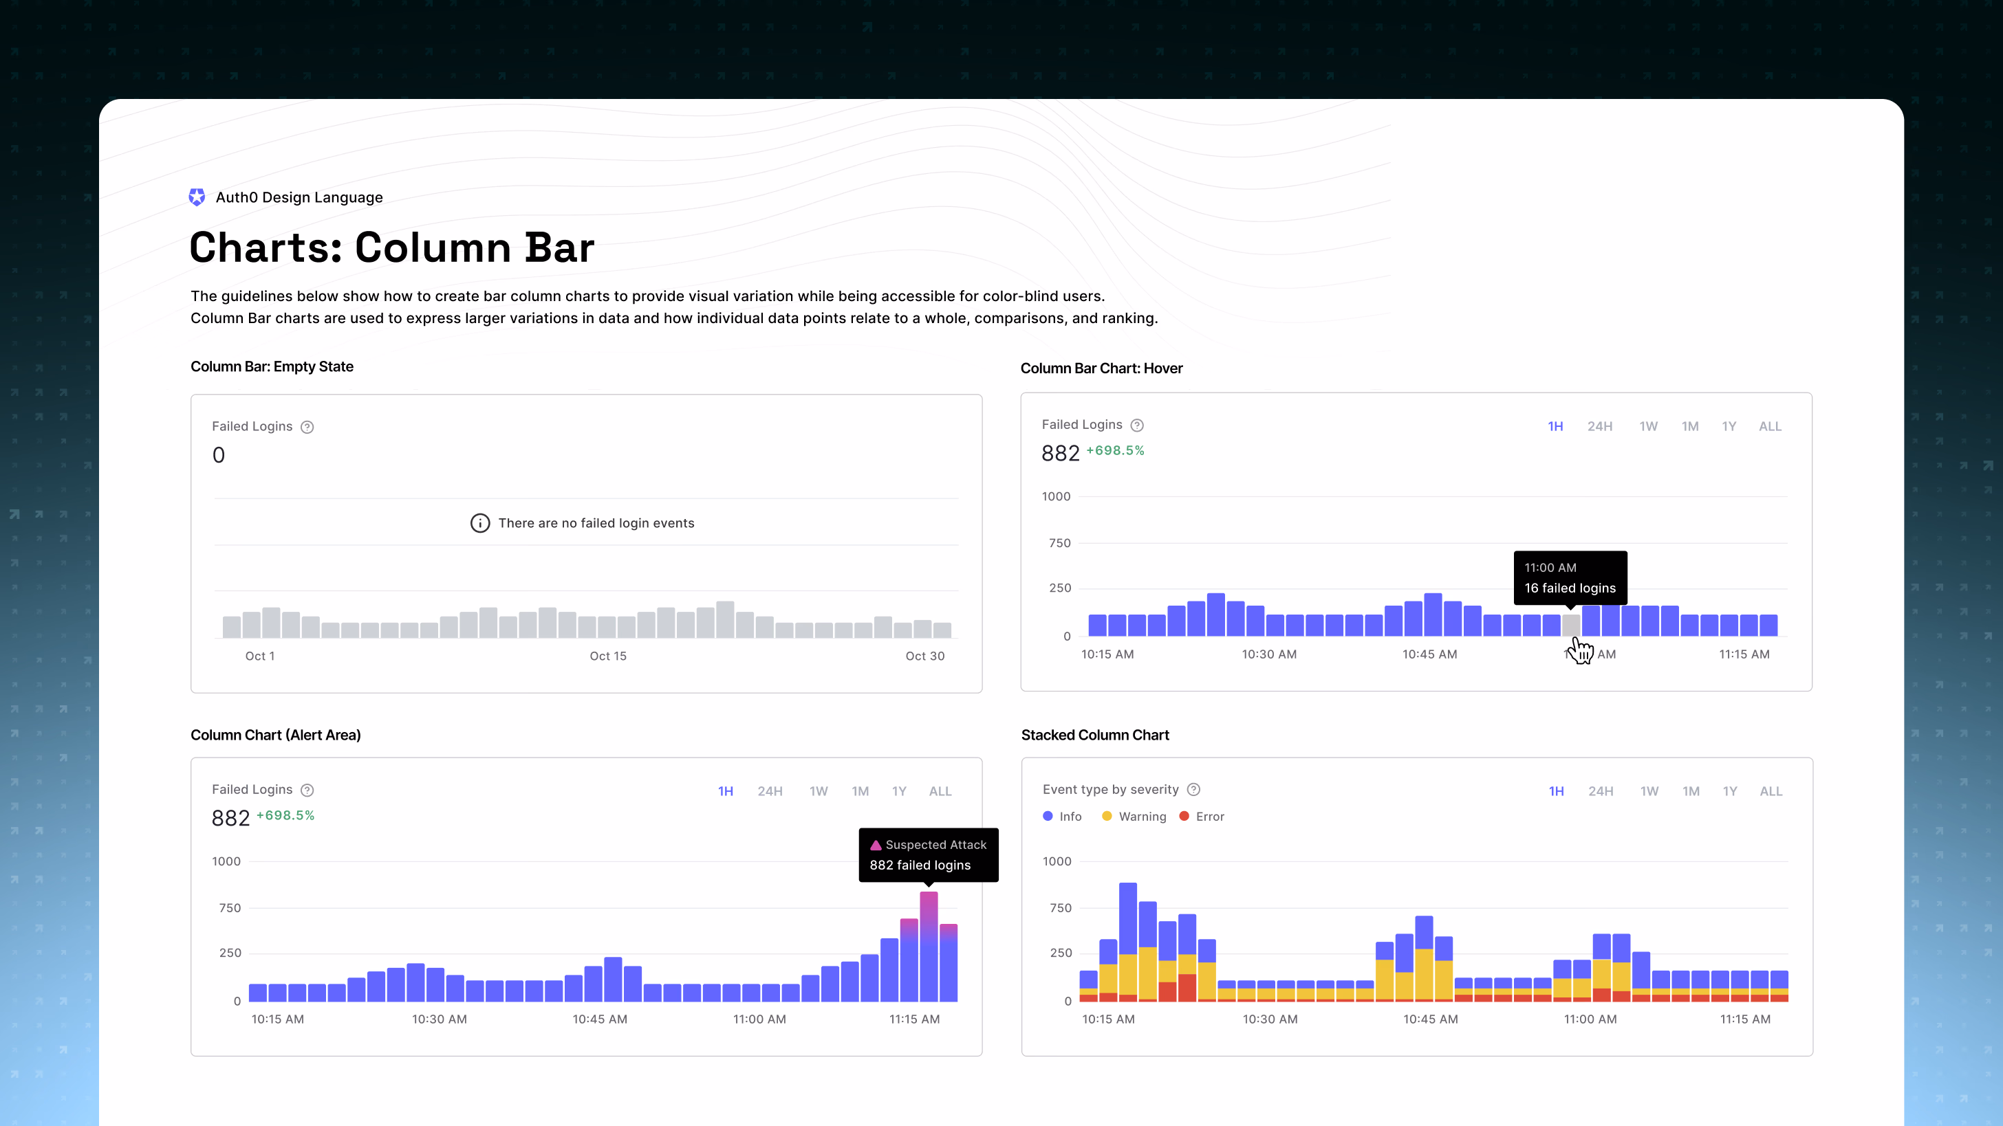Click '11:15 AM' label in Hover chart
The image size is (2003, 1126).
point(1744,654)
